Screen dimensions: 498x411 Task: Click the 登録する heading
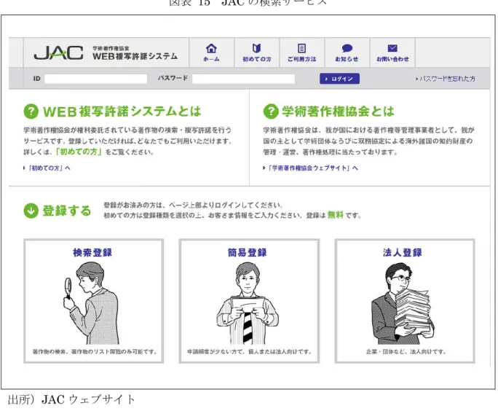(67, 211)
